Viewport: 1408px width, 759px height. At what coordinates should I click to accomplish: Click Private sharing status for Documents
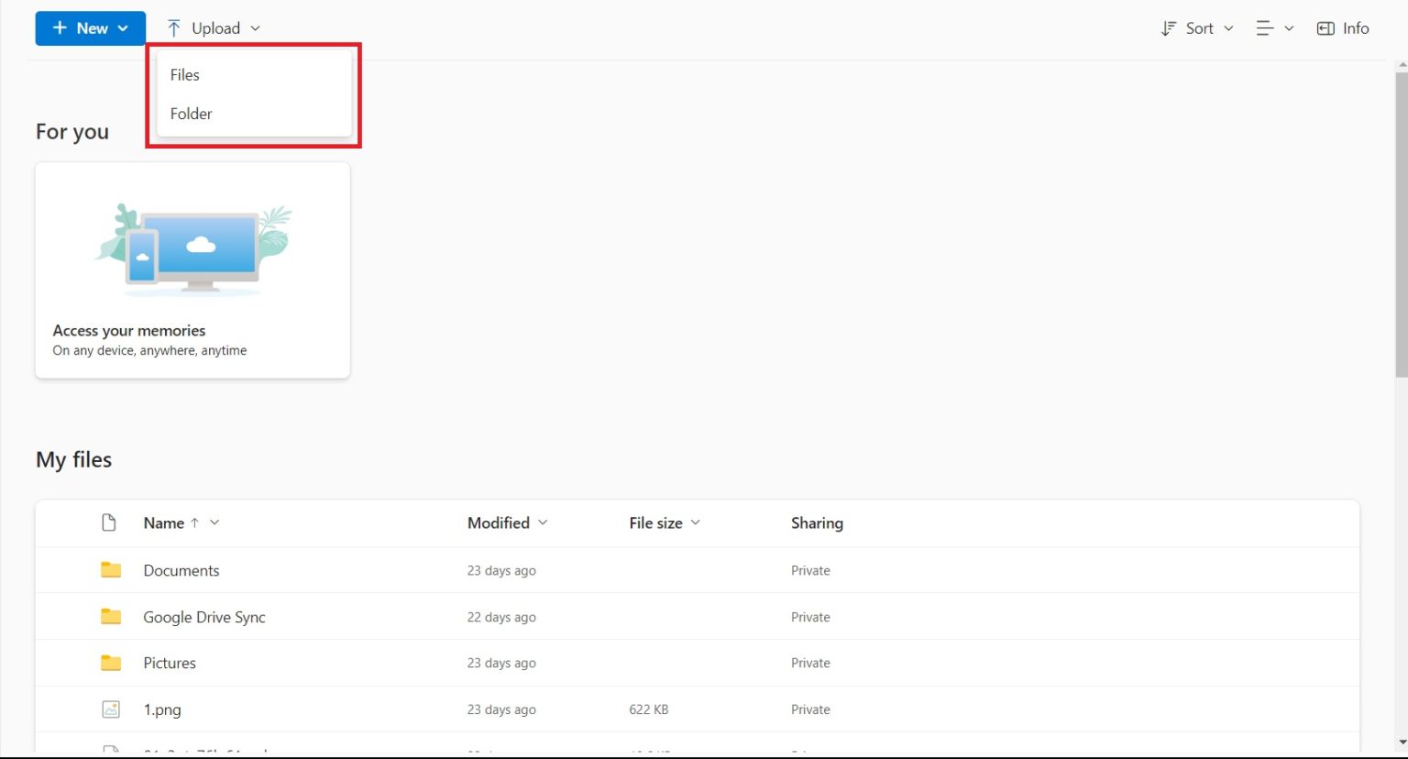[x=810, y=570]
